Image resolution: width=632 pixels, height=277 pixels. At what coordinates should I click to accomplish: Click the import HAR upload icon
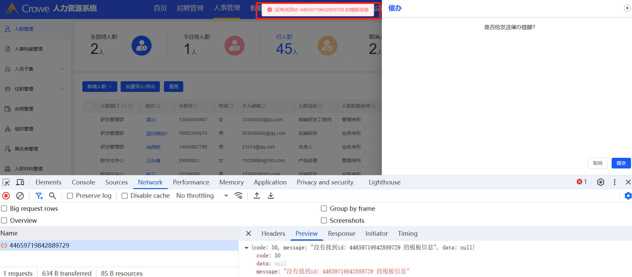257,196
